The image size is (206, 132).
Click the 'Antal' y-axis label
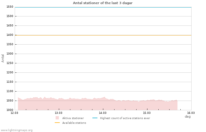3,58
